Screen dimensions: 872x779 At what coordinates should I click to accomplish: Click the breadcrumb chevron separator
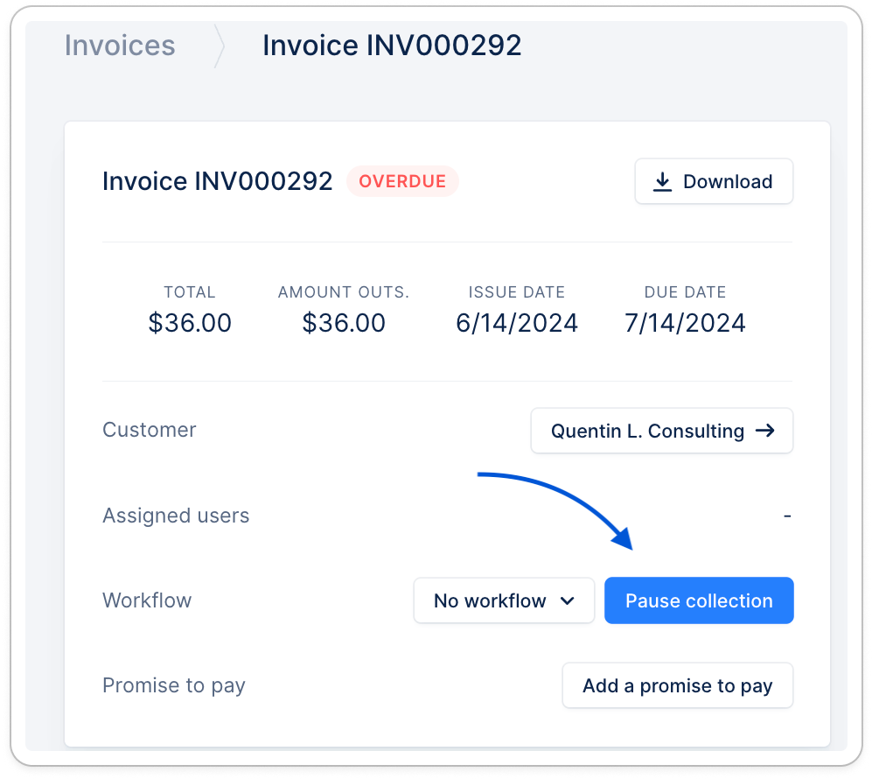point(219,46)
